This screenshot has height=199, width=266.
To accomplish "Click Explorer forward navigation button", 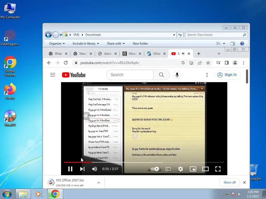I will coord(56,35).
